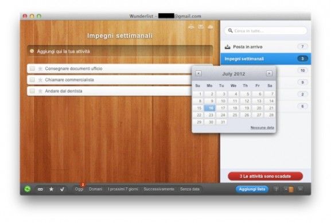
Task: Click the Aggiungi lista button
Action: (x=252, y=189)
